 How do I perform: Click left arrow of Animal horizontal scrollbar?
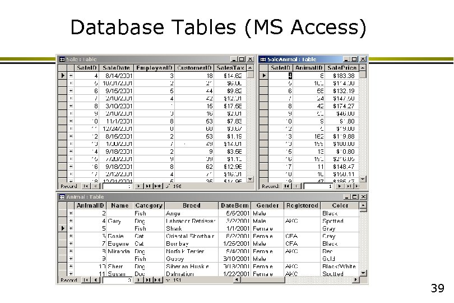pyautogui.click(x=237, y=280)
